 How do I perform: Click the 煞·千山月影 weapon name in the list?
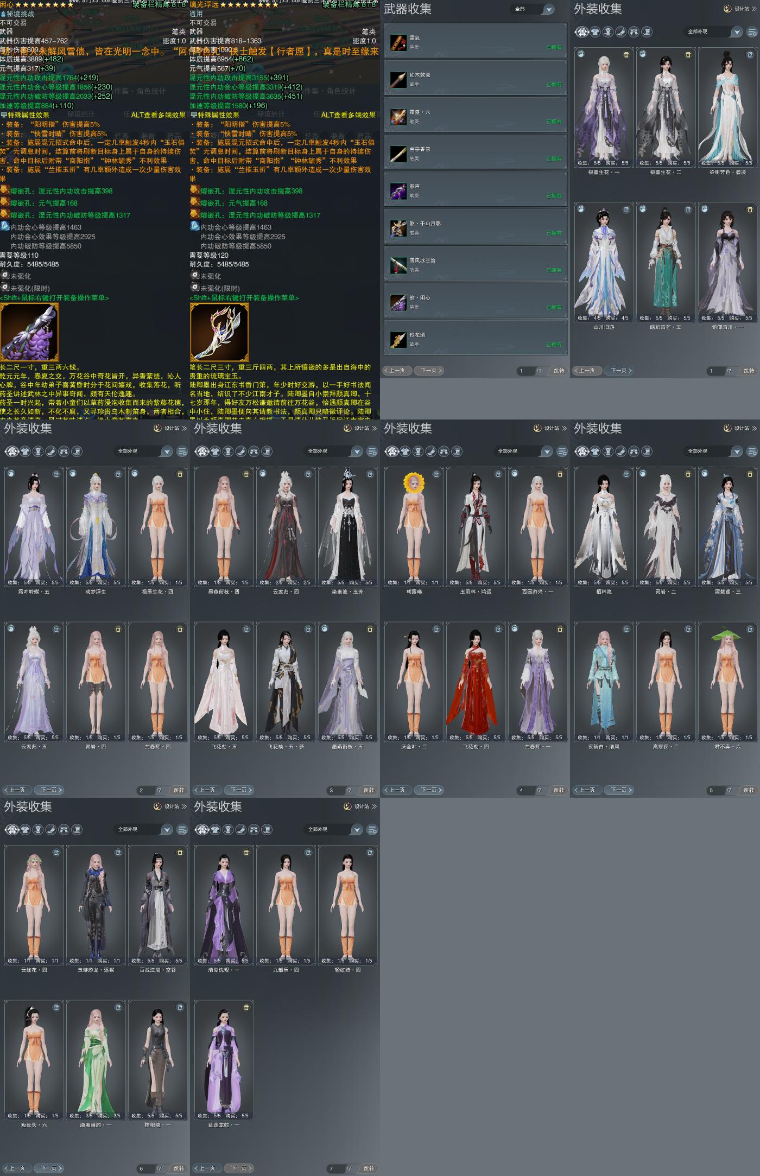pyautogui.click(x=425, y=224)
